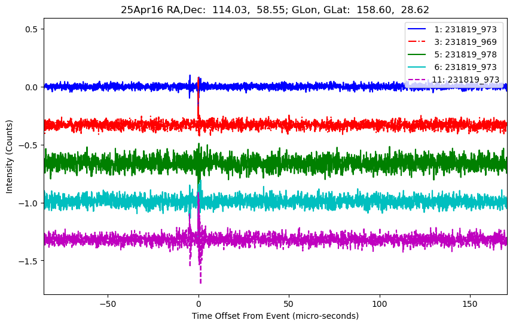The image size is (513, 326).
Task: Click the red dash-dot legend swatch for entry 3
Action: [x=419, y=42]
